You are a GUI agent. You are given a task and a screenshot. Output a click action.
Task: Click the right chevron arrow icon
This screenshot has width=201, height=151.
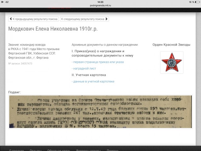point(106,19)
